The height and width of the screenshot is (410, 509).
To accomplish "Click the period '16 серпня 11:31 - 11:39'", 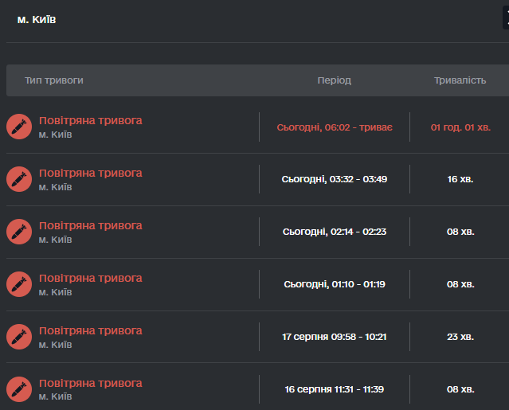I will click(335, 389).
